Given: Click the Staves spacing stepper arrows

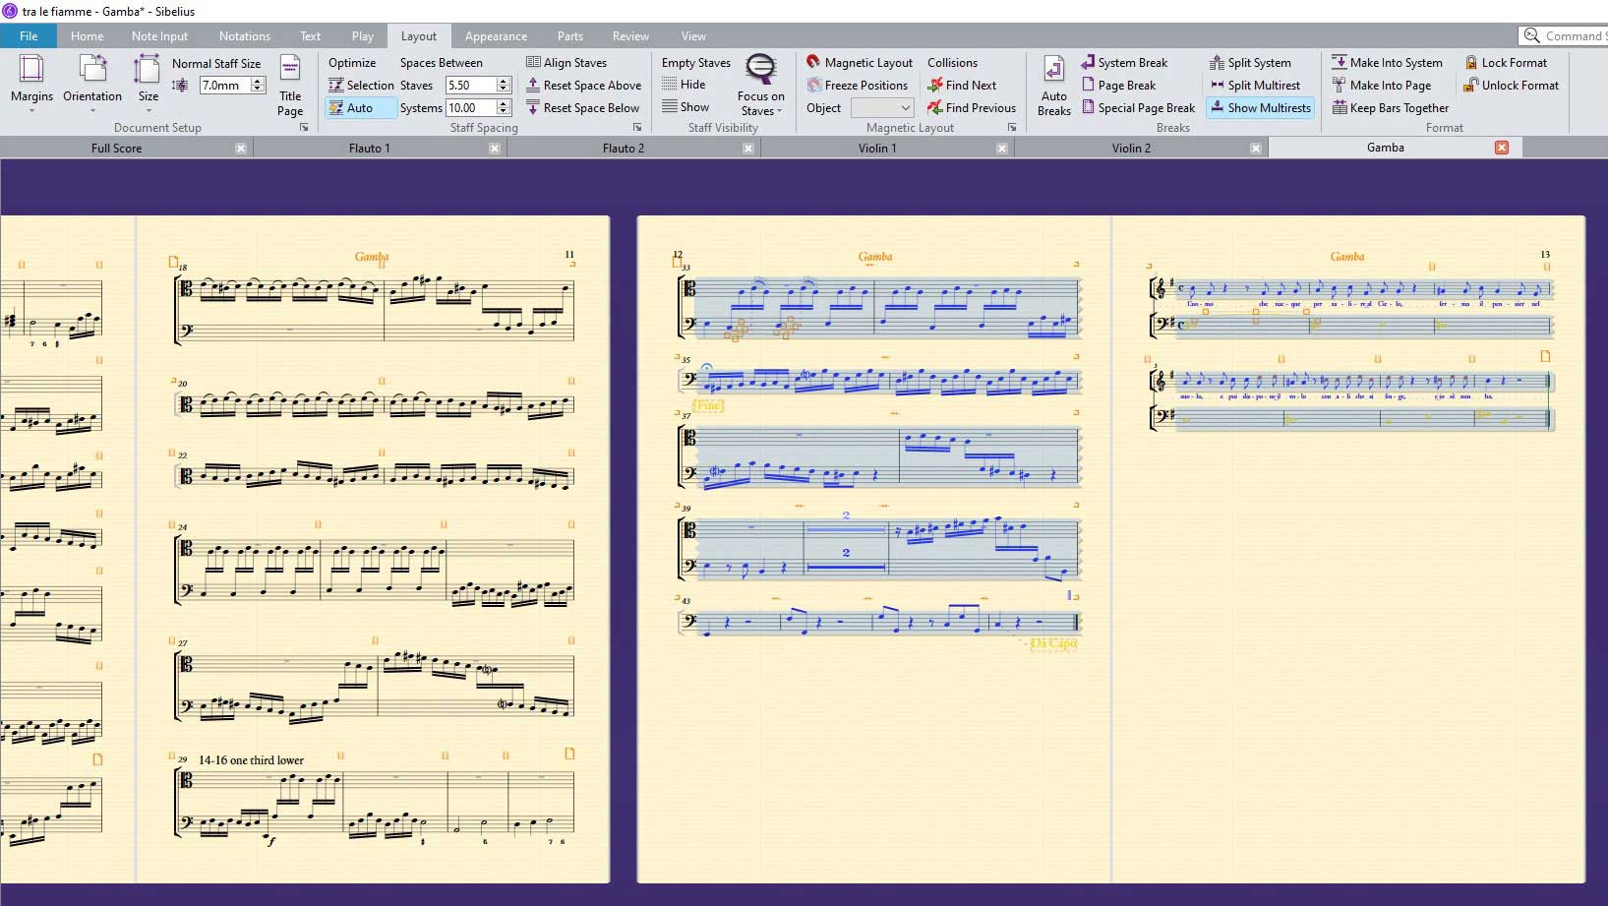Looking at the screenshot, I should pos(504,86).
